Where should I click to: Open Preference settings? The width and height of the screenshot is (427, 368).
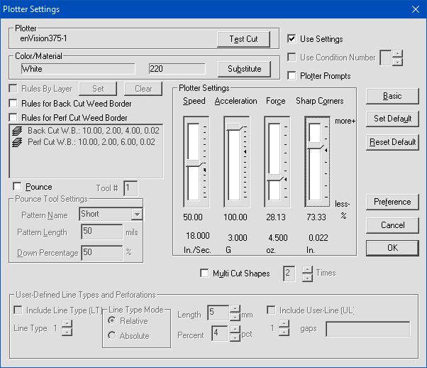[392, 202]
